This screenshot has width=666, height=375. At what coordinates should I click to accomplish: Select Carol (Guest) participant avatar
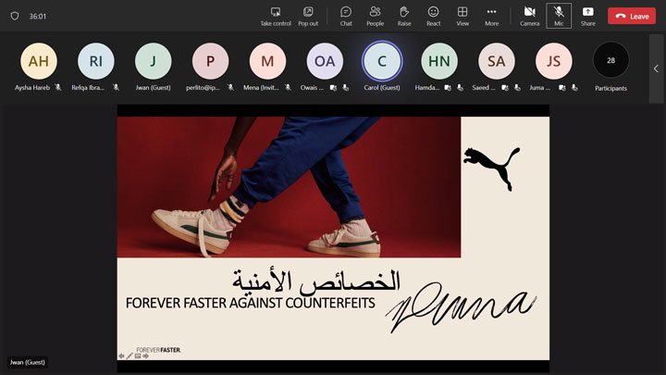click(x=382, y=61)
